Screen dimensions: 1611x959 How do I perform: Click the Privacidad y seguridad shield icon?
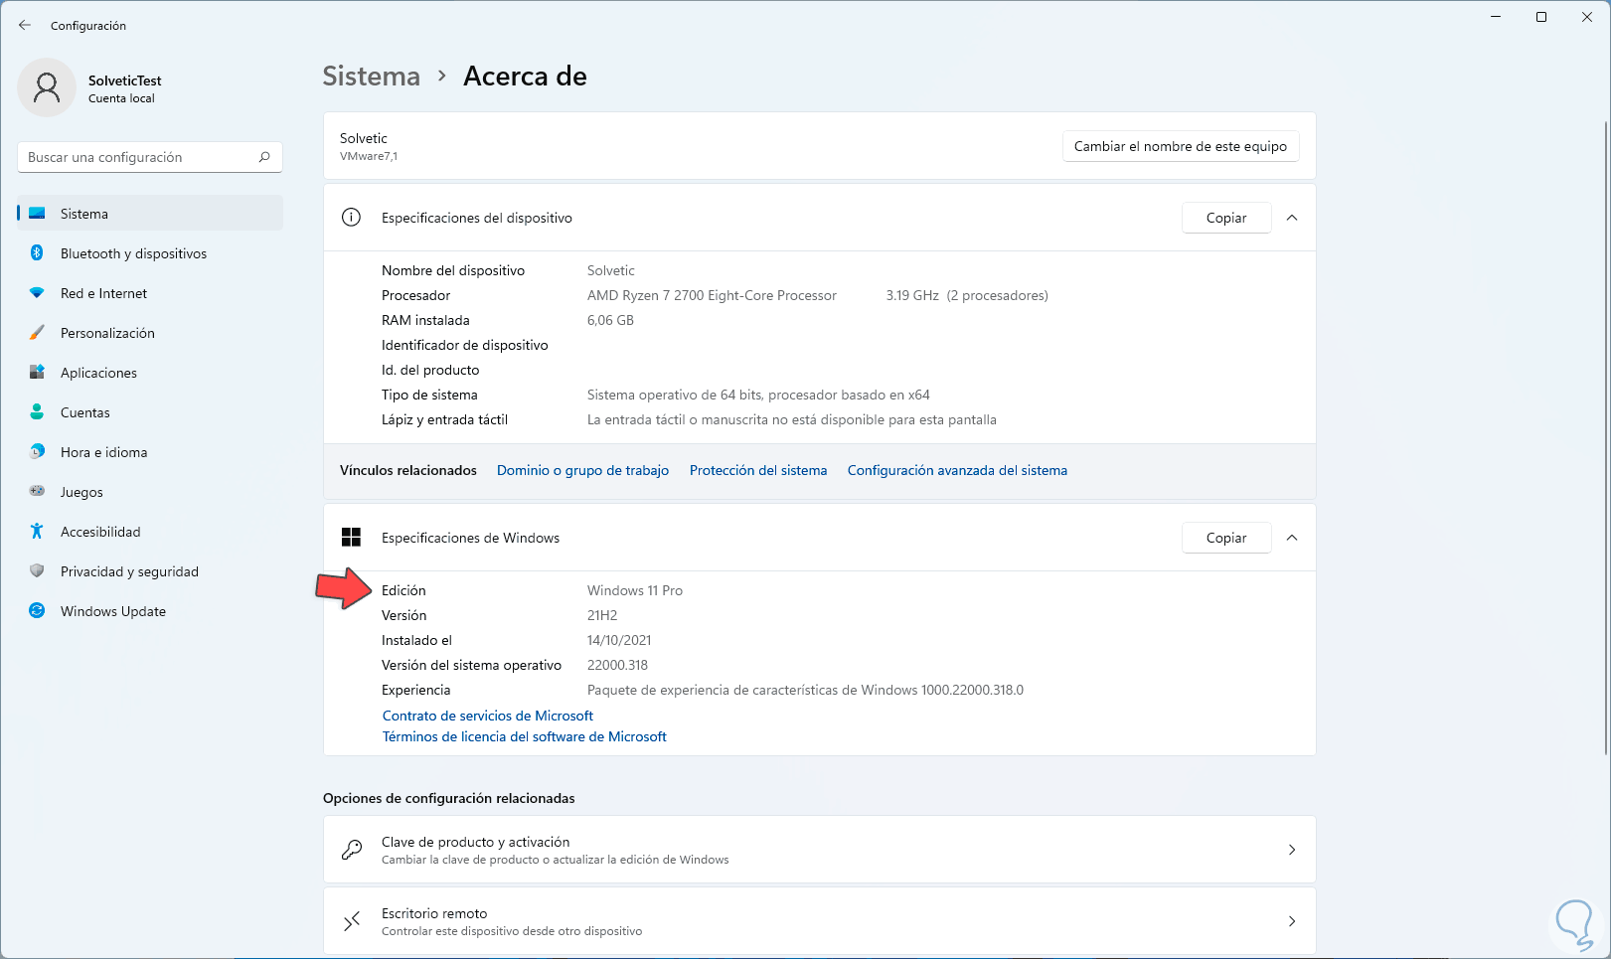click(x=37, y=571)
